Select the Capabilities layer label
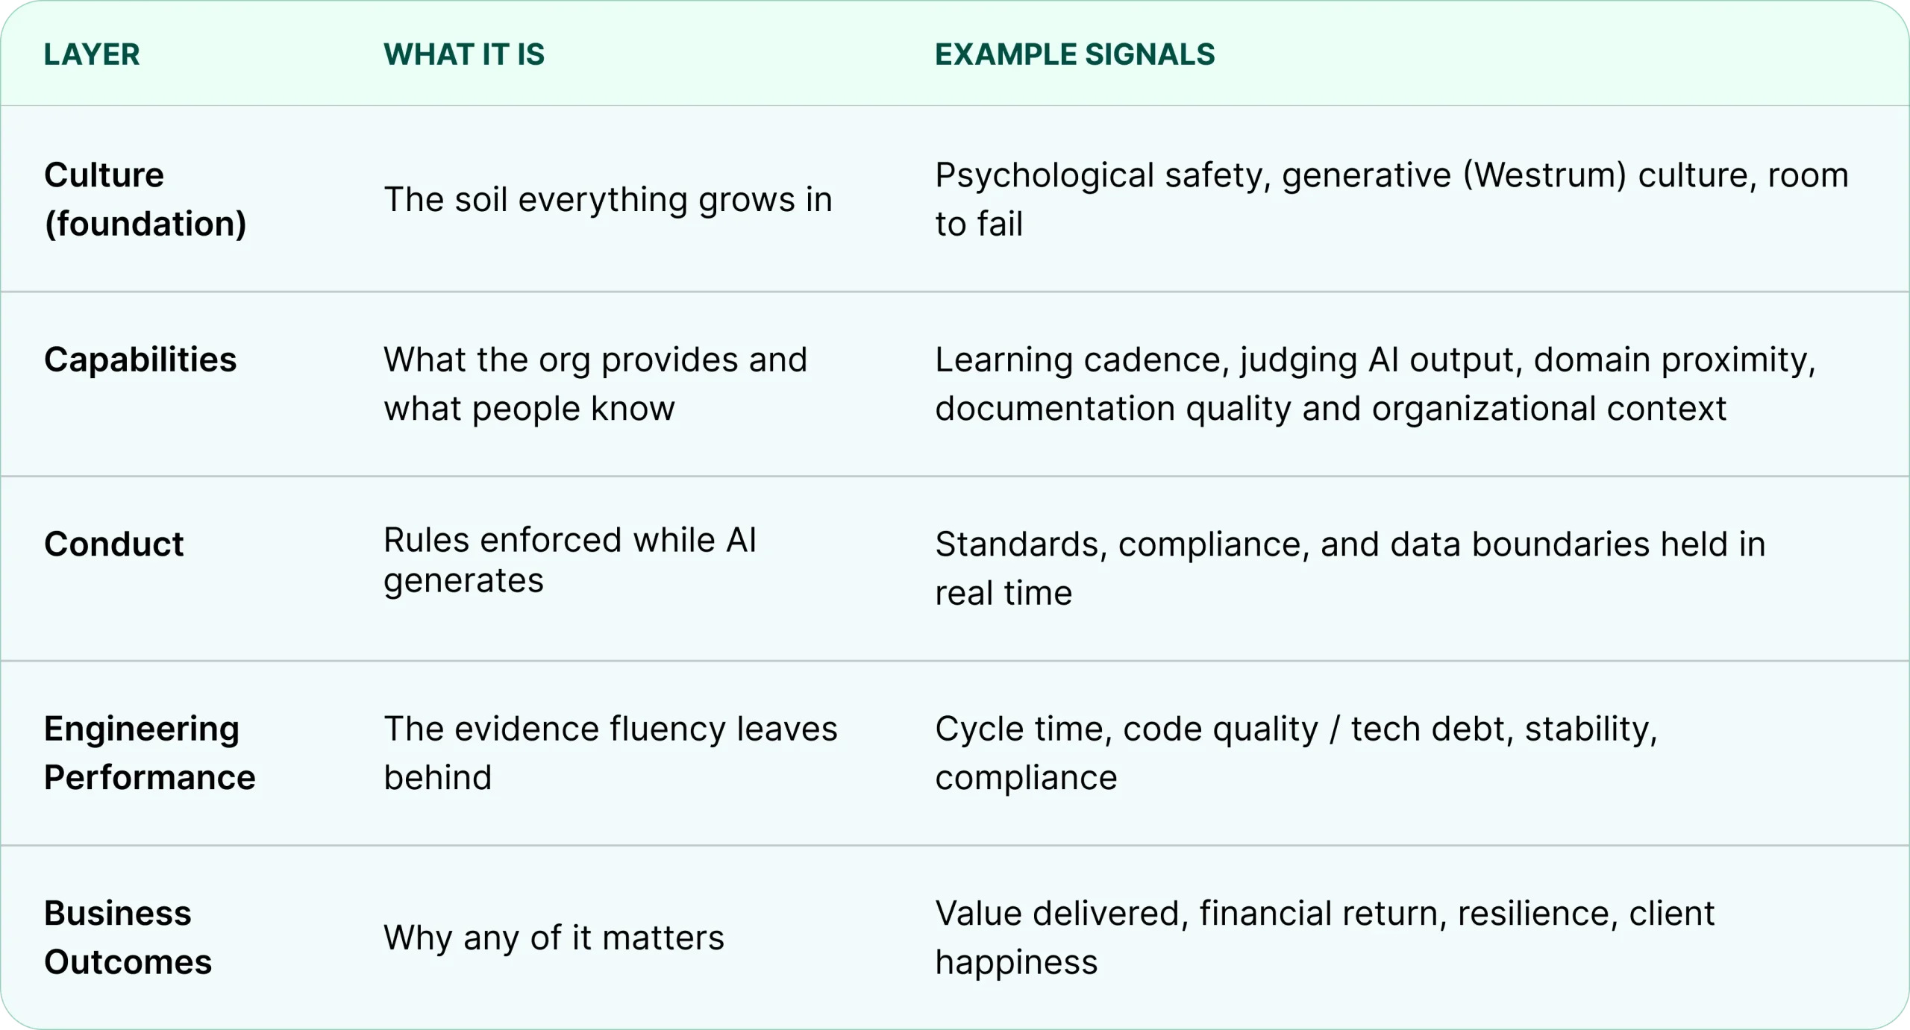 pyautogui.click(x=140, y=359)
